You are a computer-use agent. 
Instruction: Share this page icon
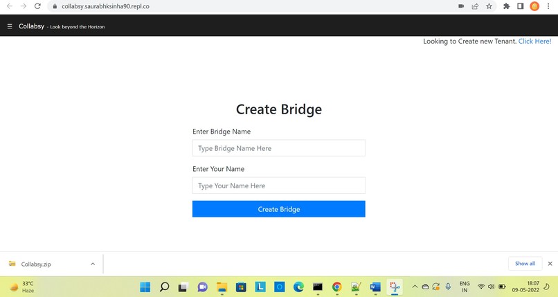pos(475,6)
